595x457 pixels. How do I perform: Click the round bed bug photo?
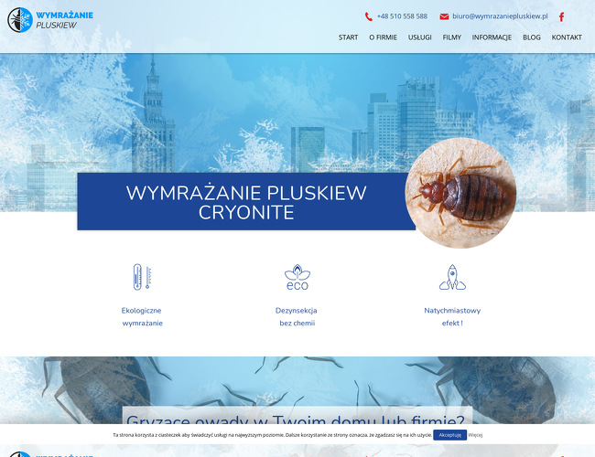pos(460,193)
